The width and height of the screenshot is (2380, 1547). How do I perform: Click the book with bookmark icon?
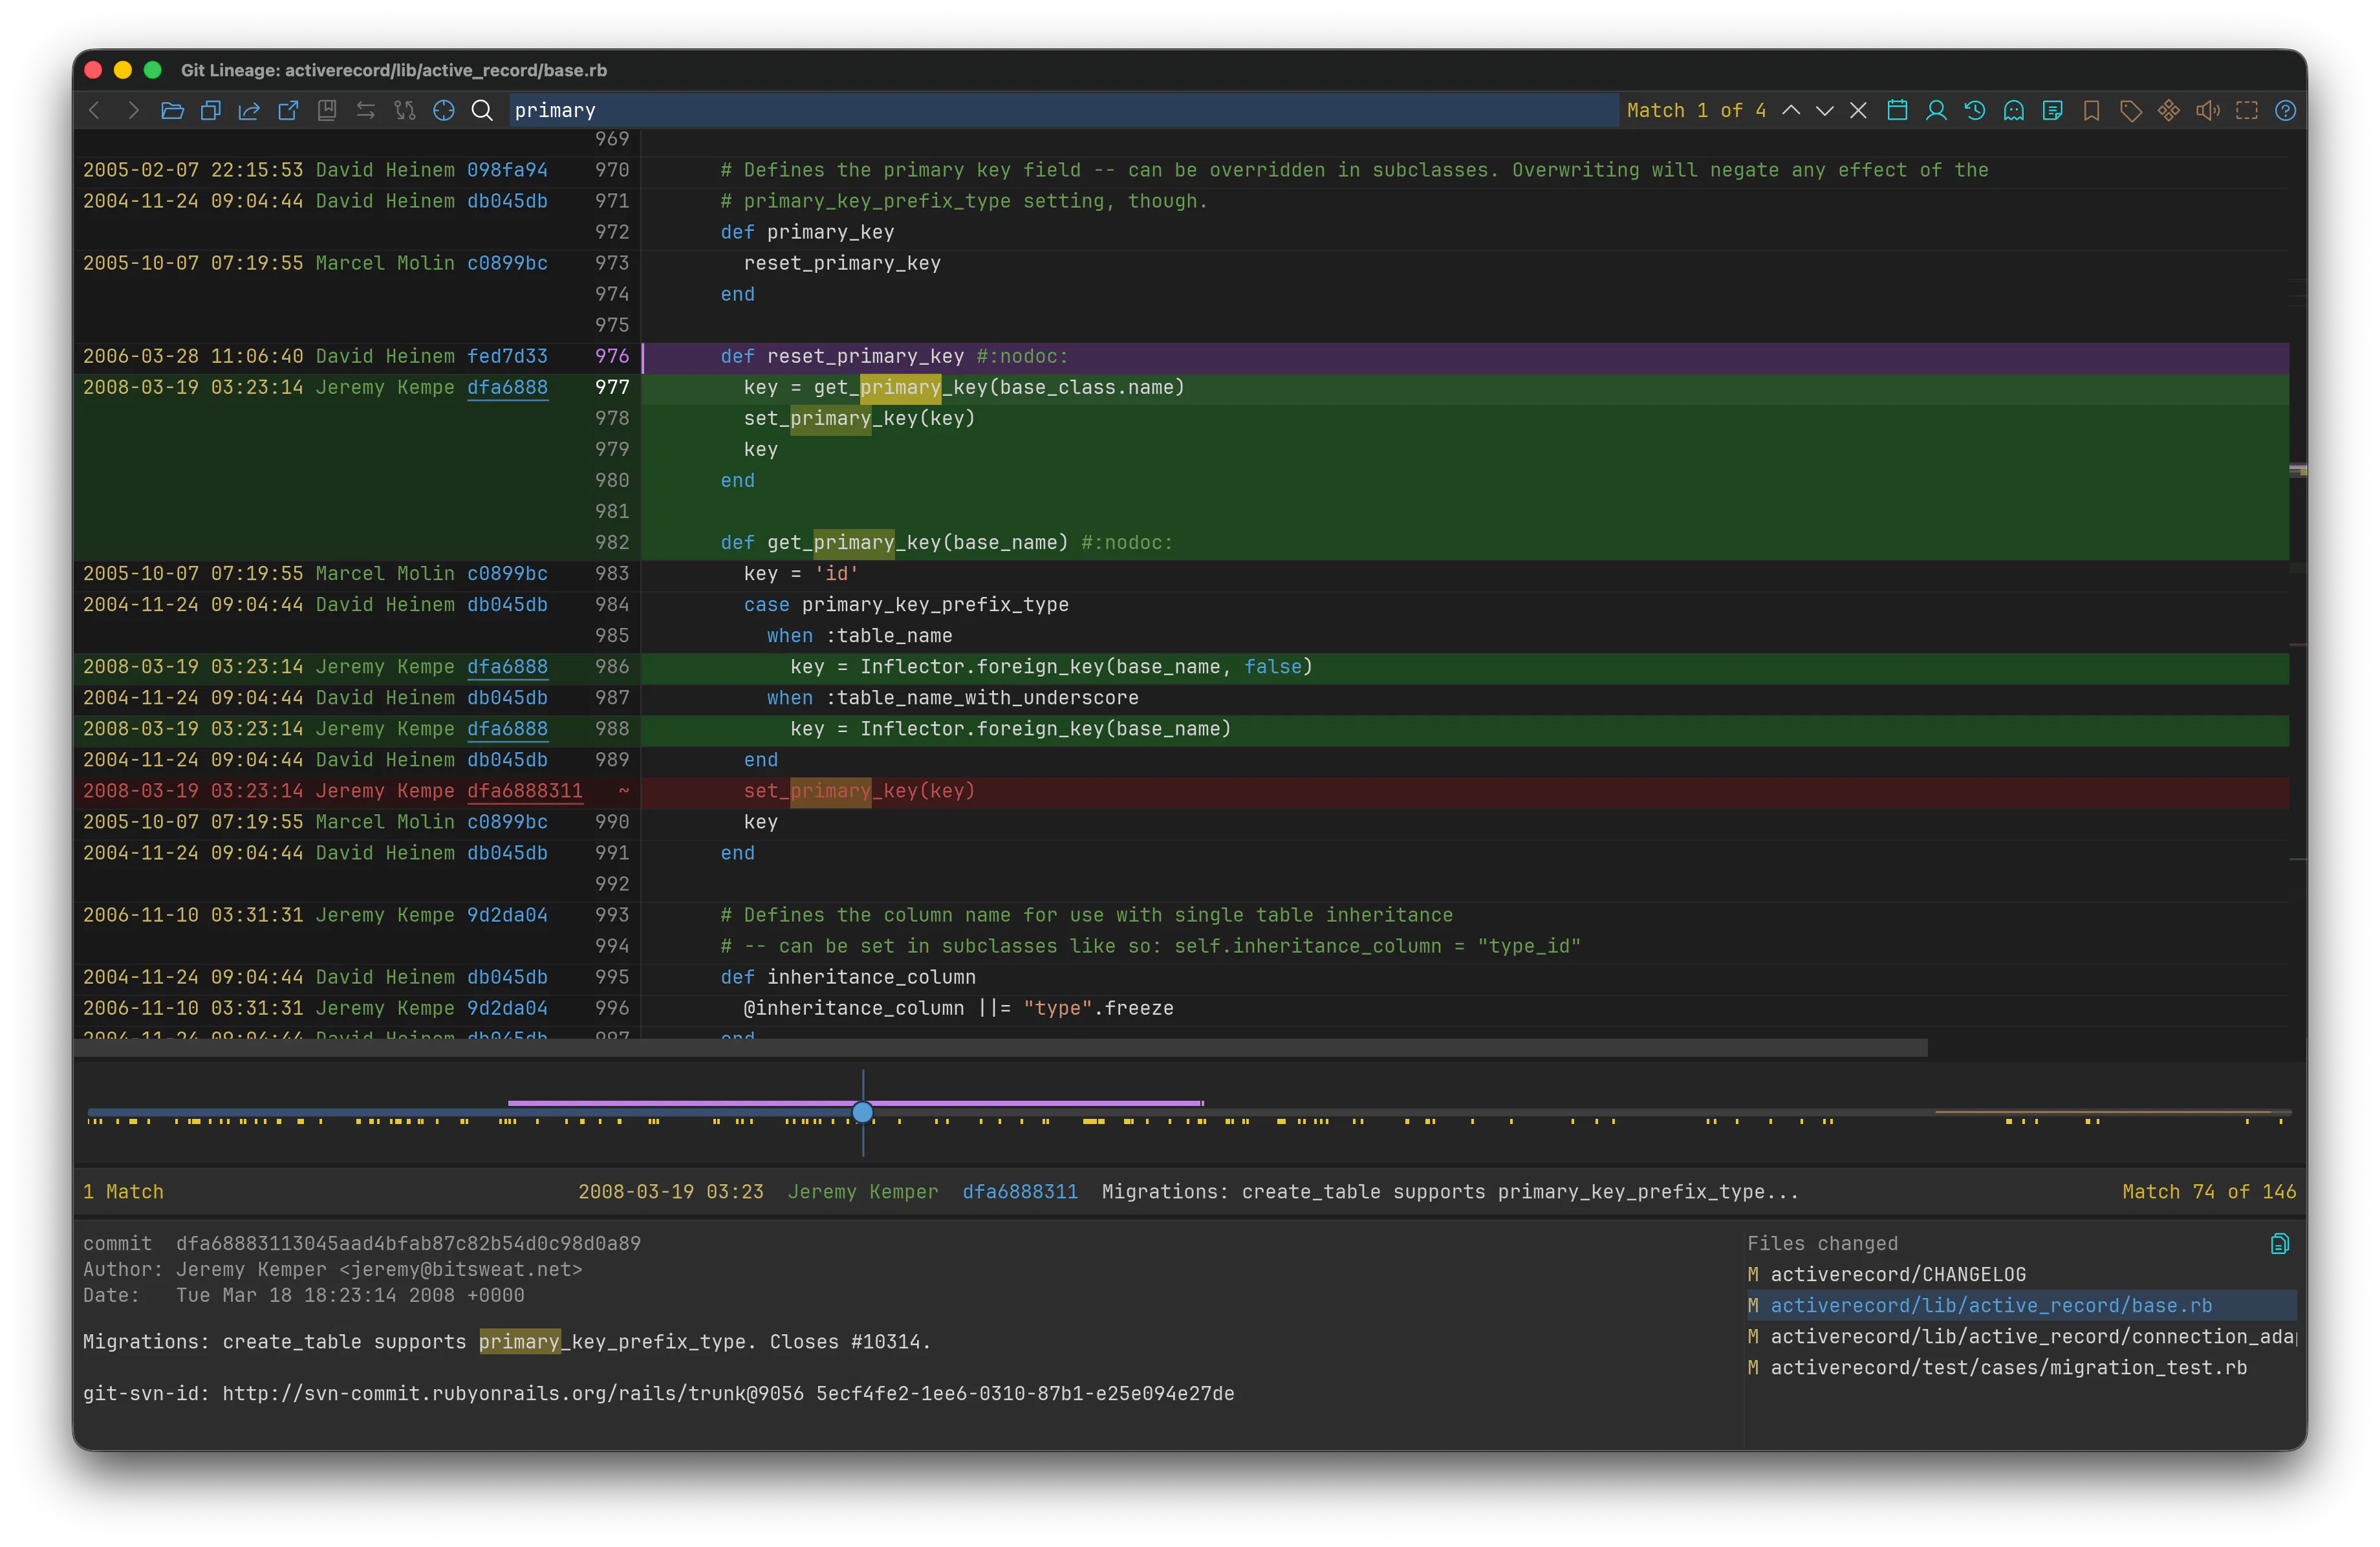(x=327, y=110)
